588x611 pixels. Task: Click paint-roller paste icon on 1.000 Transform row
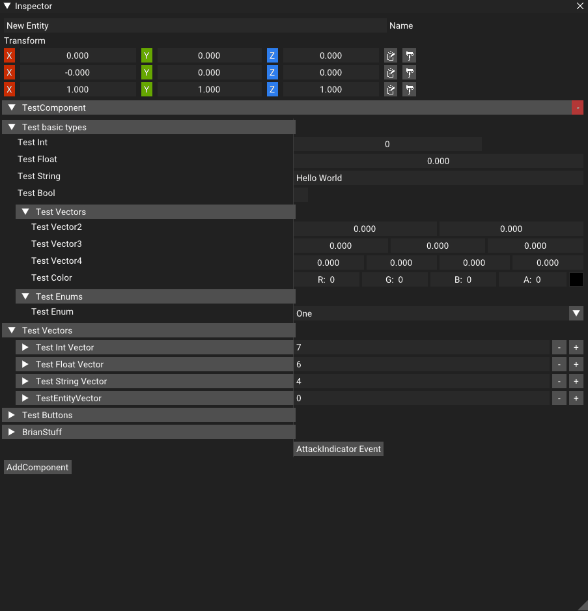pos(409,90)
